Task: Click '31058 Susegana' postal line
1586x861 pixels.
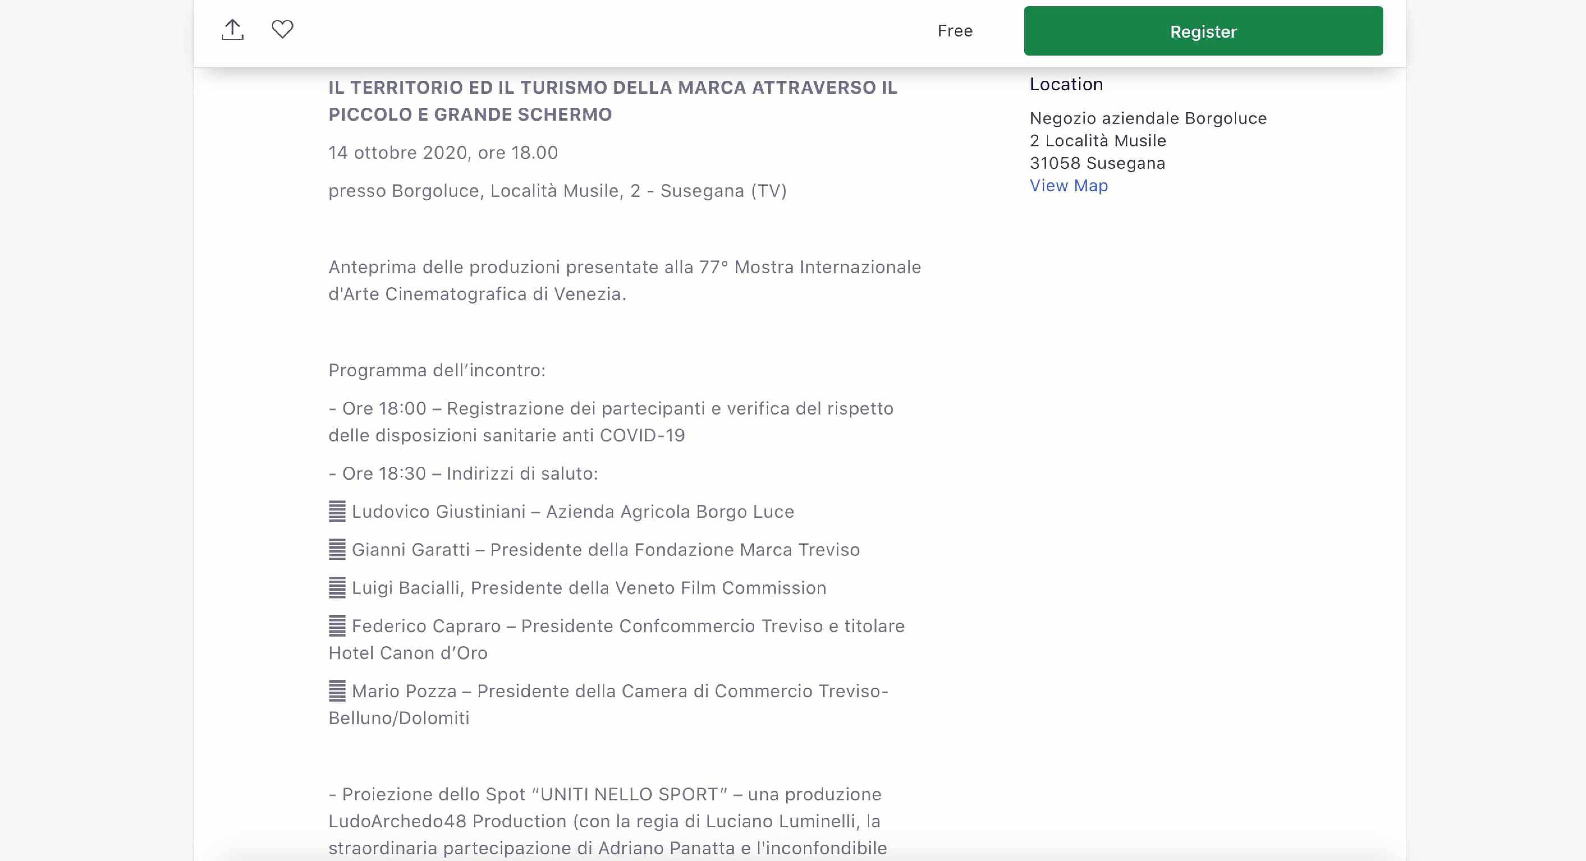Action: (1097, 163)
